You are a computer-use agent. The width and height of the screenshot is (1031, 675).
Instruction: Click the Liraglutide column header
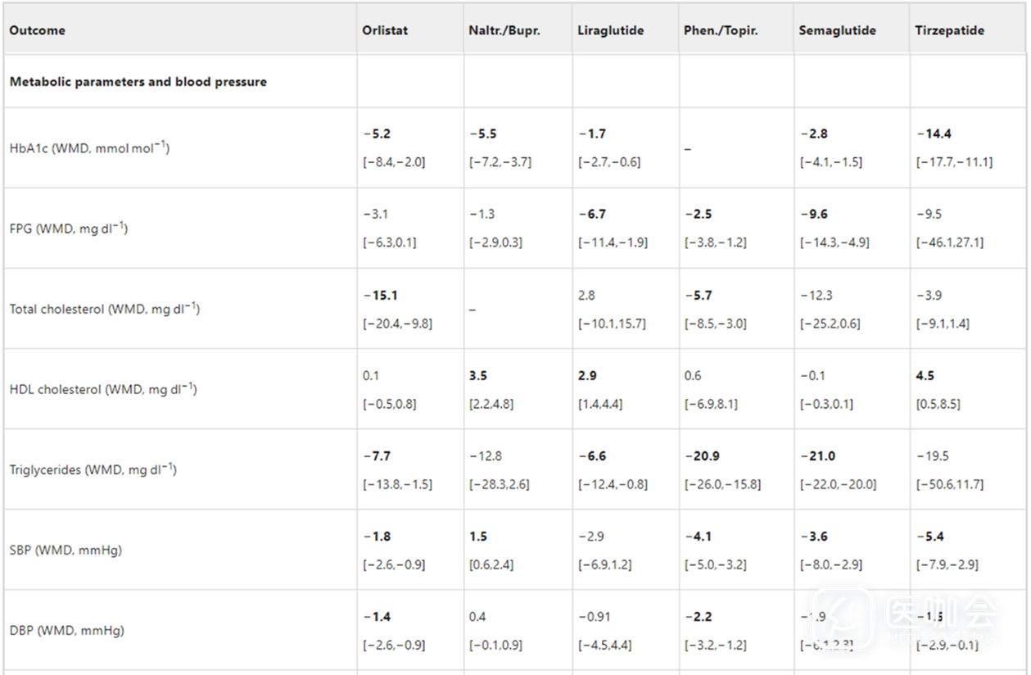coord(610,30)
